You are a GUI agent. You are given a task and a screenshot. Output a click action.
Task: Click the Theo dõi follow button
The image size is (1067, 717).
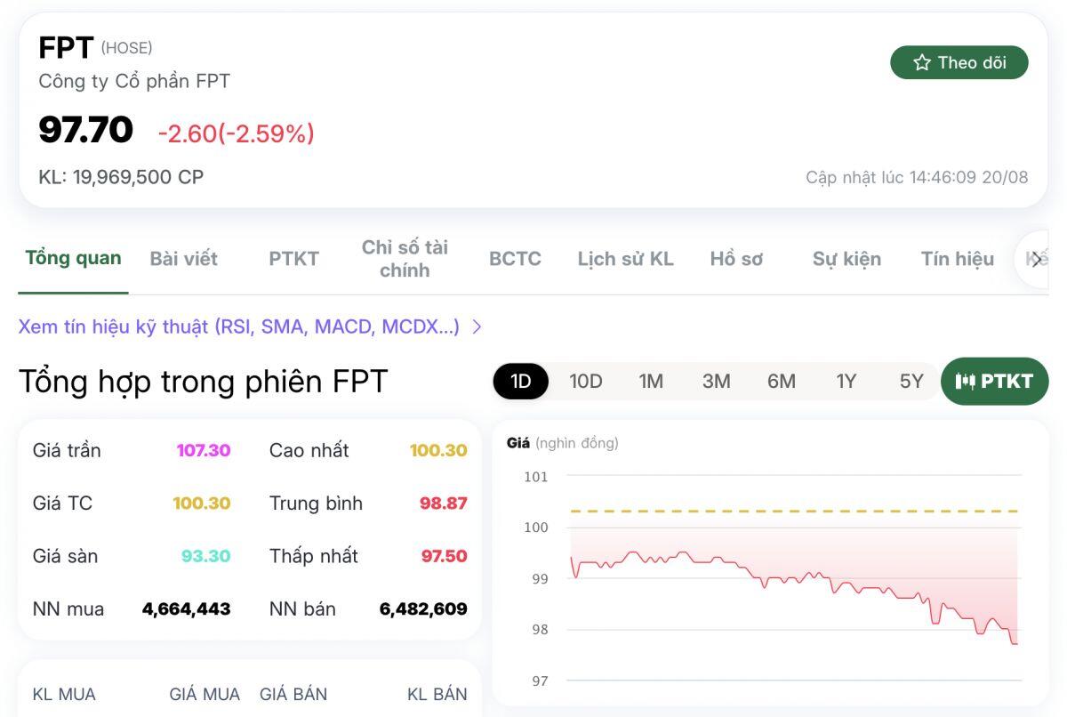pos(959,62)
